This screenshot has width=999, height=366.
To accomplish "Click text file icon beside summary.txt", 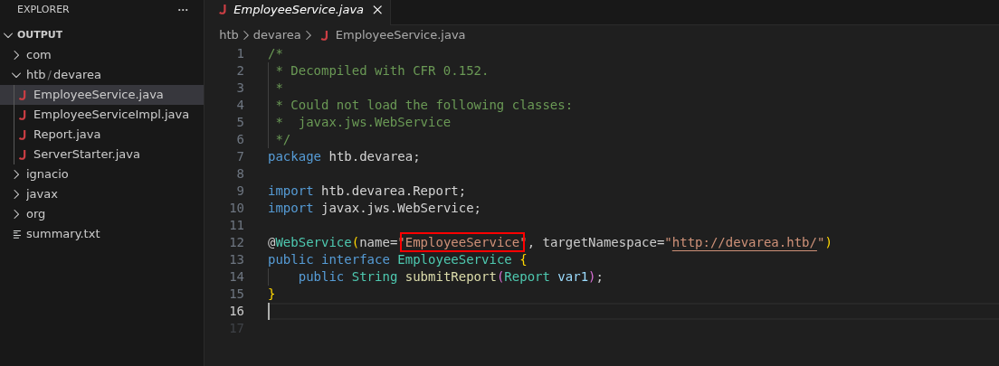I will click(x=17, y=233).
